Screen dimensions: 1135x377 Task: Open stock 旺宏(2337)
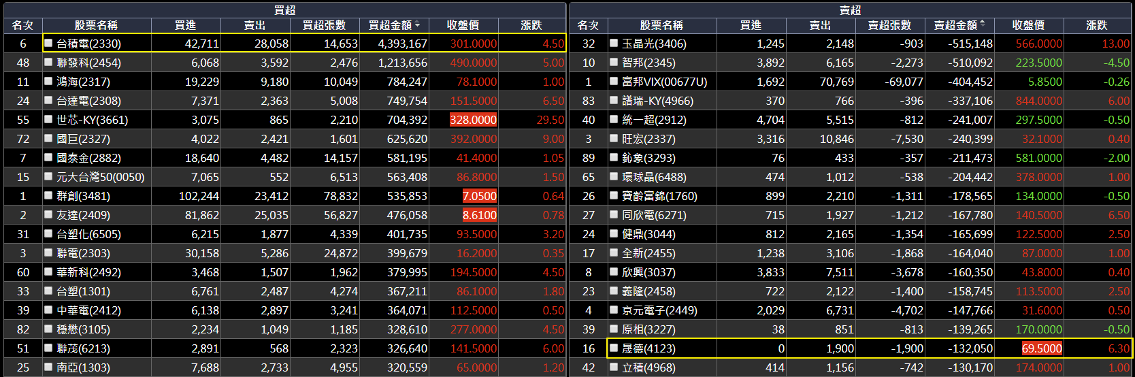coord(648,139)
